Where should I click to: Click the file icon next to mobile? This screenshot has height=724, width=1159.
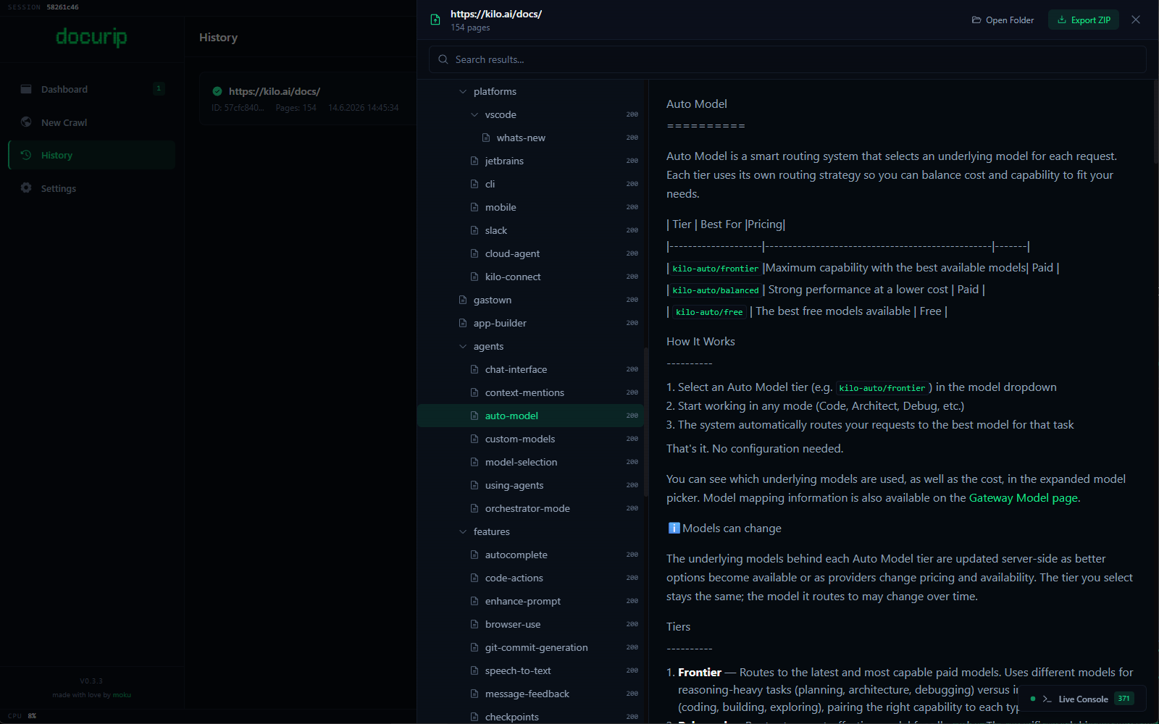click(x=474, y=207)
